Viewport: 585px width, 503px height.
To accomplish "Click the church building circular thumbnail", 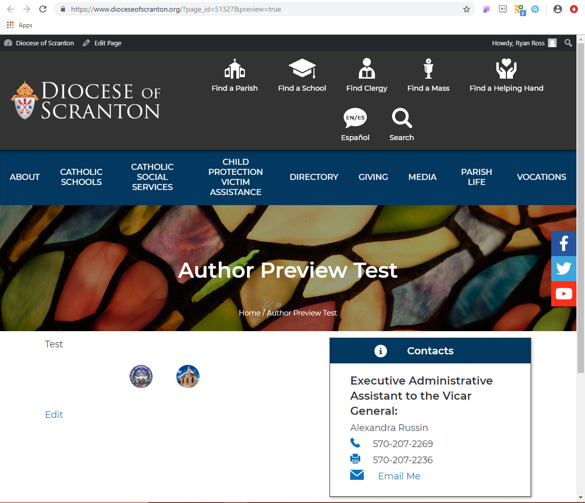I will [188, 376].
